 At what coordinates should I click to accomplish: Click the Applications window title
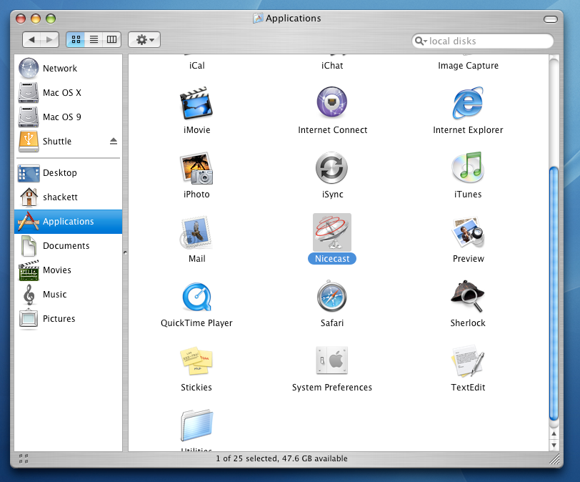point(293,19)
